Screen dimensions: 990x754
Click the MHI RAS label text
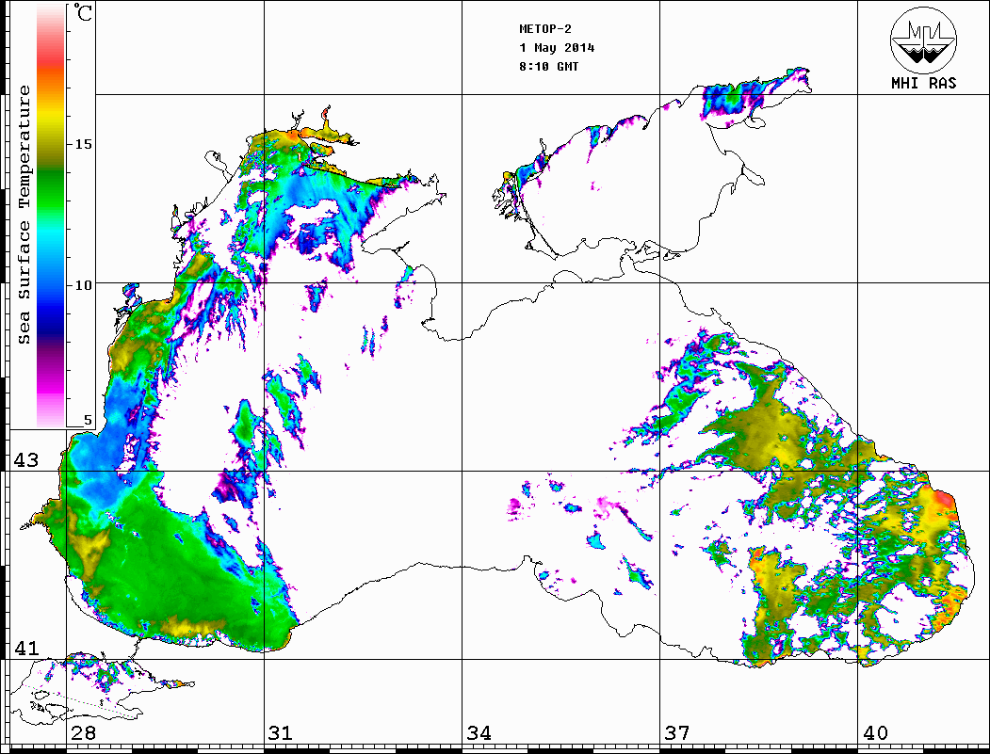(924, 83)
